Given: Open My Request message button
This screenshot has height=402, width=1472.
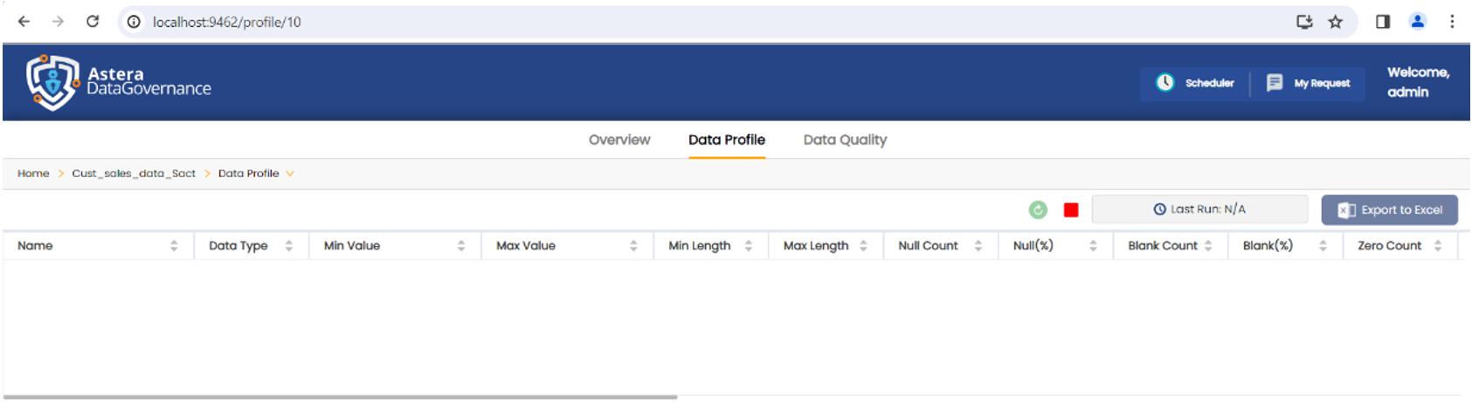Looking at the screenshot, I should [1309, 83].
